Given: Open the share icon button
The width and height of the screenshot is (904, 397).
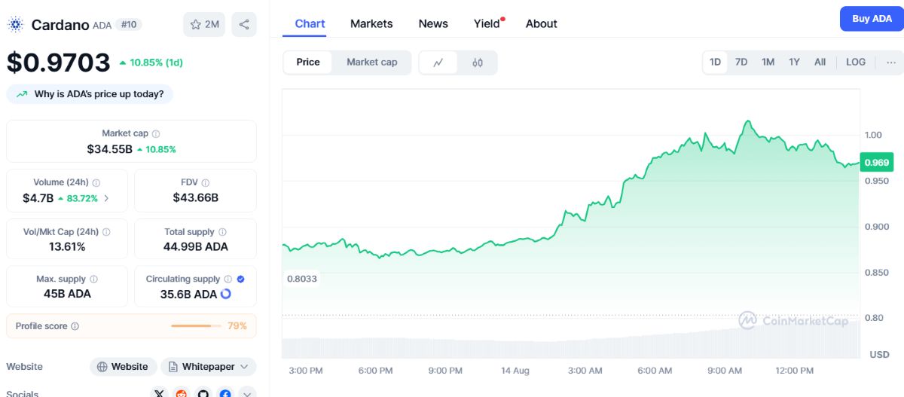Looking at the screenshot, I should pos(244,24).
